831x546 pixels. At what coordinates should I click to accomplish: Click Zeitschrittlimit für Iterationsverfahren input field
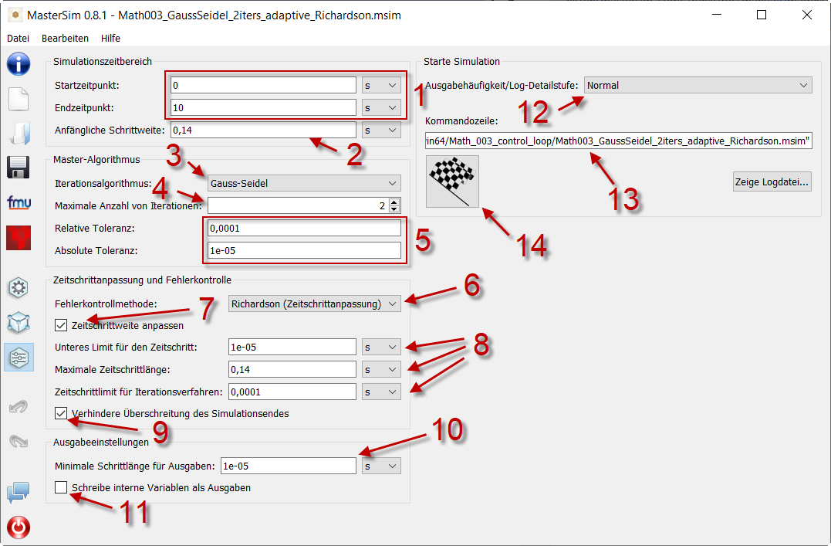click(292, 392)
